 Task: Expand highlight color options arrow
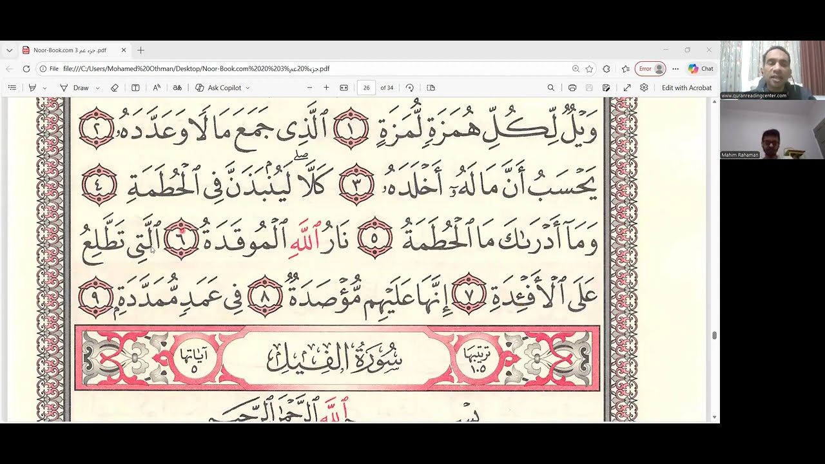click(x=44, y=88)
